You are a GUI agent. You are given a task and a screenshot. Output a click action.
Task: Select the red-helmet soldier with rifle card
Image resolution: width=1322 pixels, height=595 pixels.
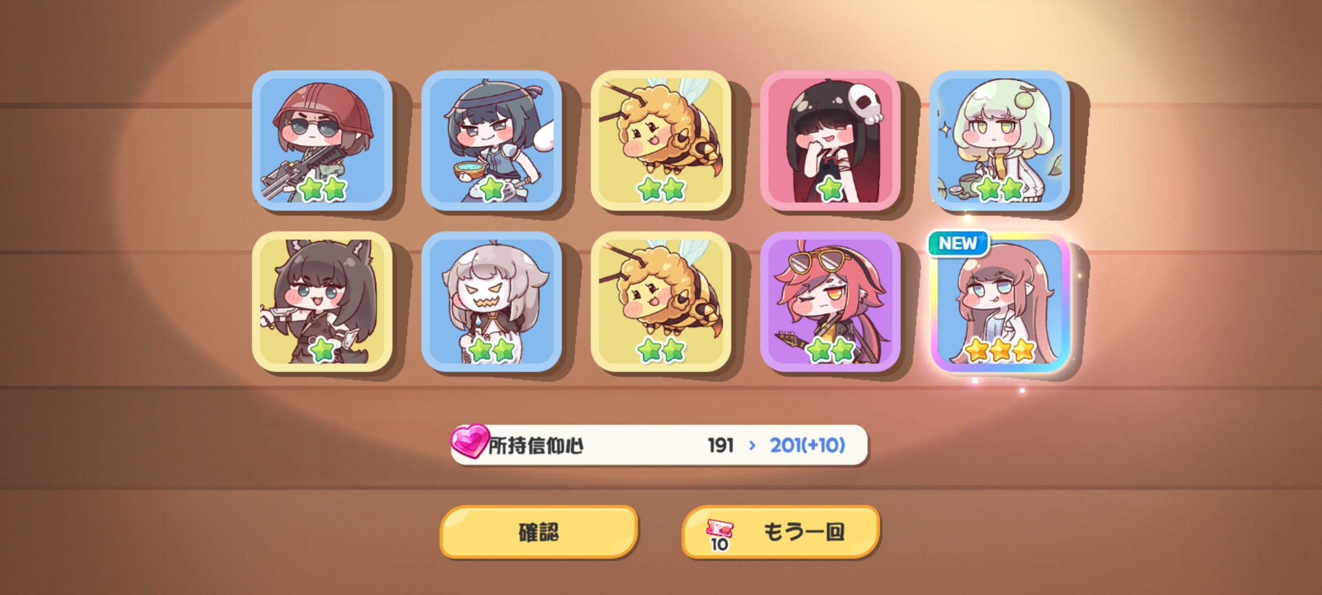coord(322,140)
